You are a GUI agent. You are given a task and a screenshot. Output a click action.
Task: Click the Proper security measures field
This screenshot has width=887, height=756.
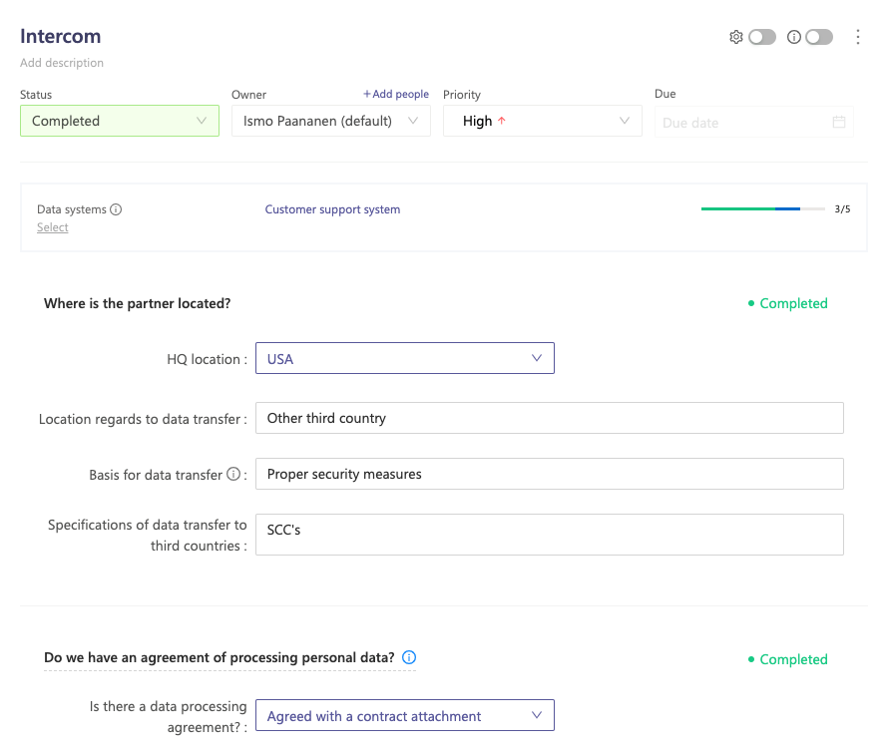[x=550, y=474]
